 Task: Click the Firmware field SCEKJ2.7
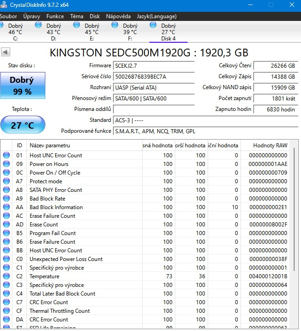(153, 65)
